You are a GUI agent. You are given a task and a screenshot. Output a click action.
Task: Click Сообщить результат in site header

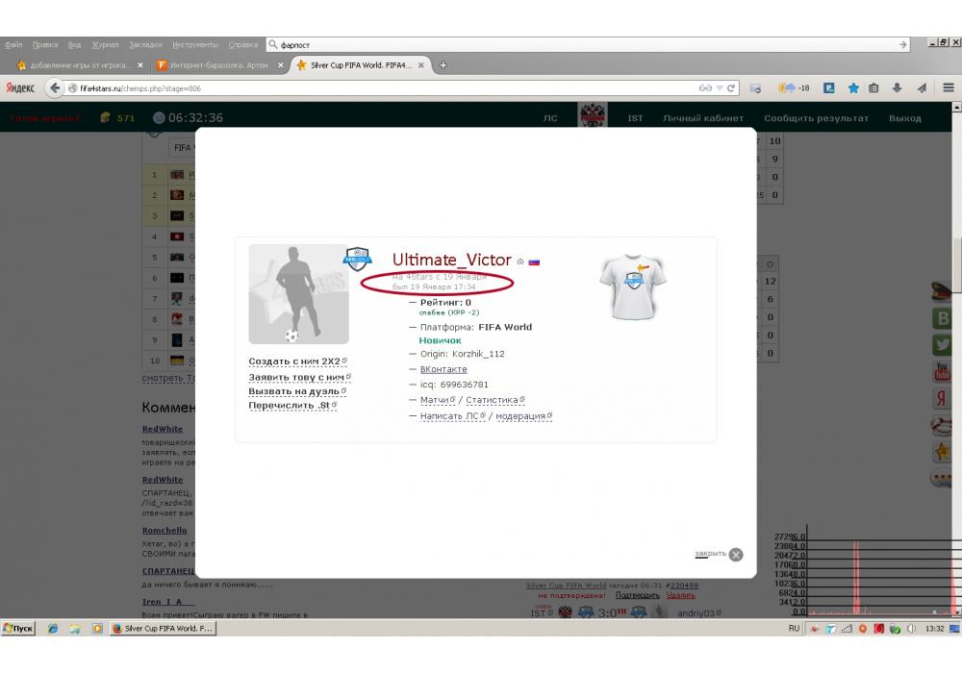(816, 118)
